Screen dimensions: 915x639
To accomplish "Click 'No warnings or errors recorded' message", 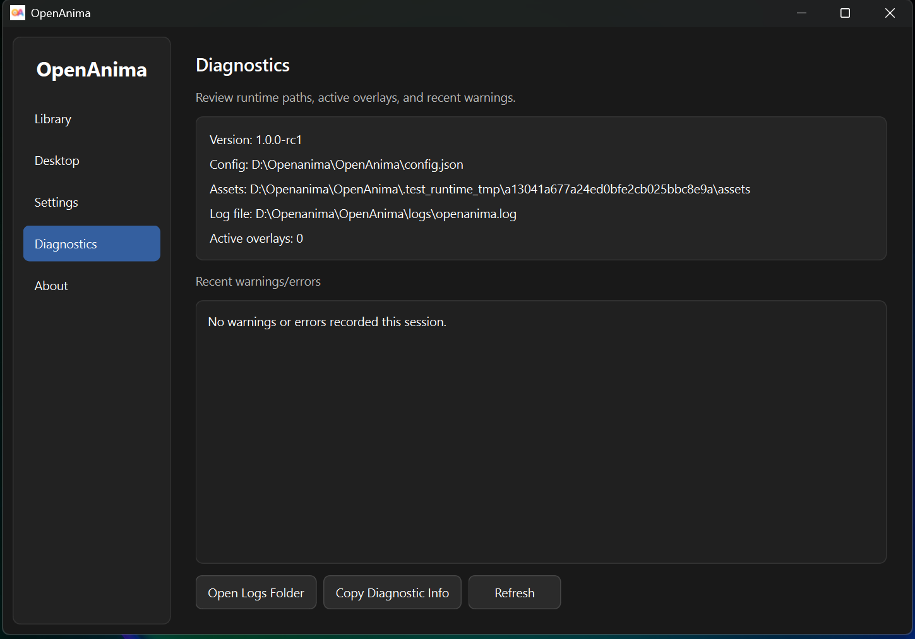I will click(327, 322).
